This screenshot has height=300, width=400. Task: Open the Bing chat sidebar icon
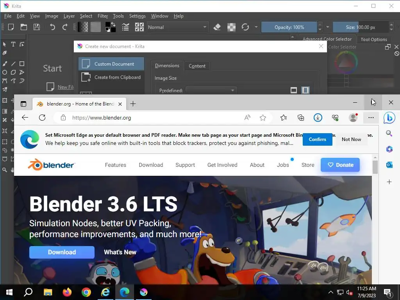tap(389, 118)
